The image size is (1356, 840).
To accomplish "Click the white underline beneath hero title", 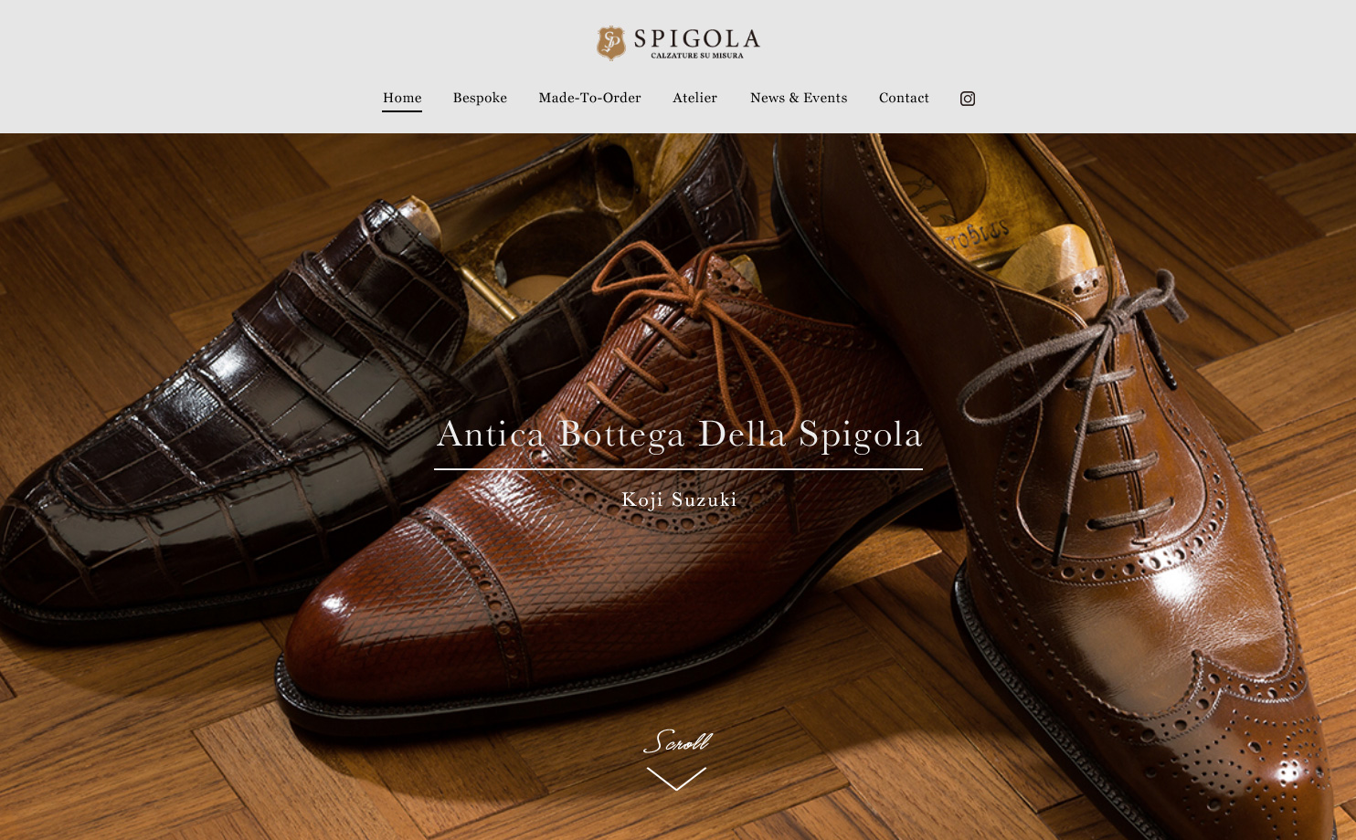I will click(678, 469).
